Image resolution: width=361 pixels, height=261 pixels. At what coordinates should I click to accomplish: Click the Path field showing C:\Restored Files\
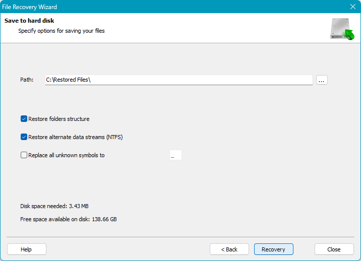(179, 80)
